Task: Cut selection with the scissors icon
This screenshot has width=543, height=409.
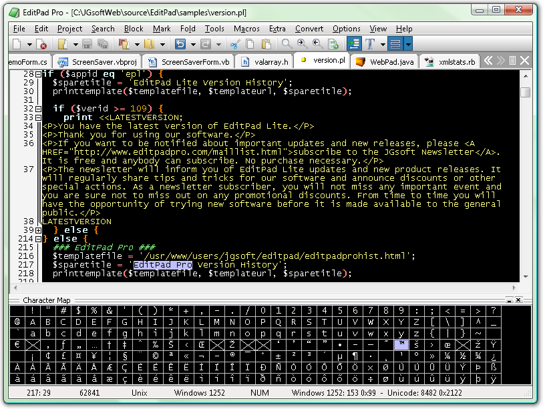Action: point(235,44)
